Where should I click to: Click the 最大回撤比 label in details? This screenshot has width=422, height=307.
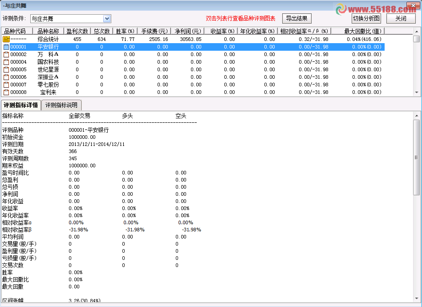pos(15,279)
